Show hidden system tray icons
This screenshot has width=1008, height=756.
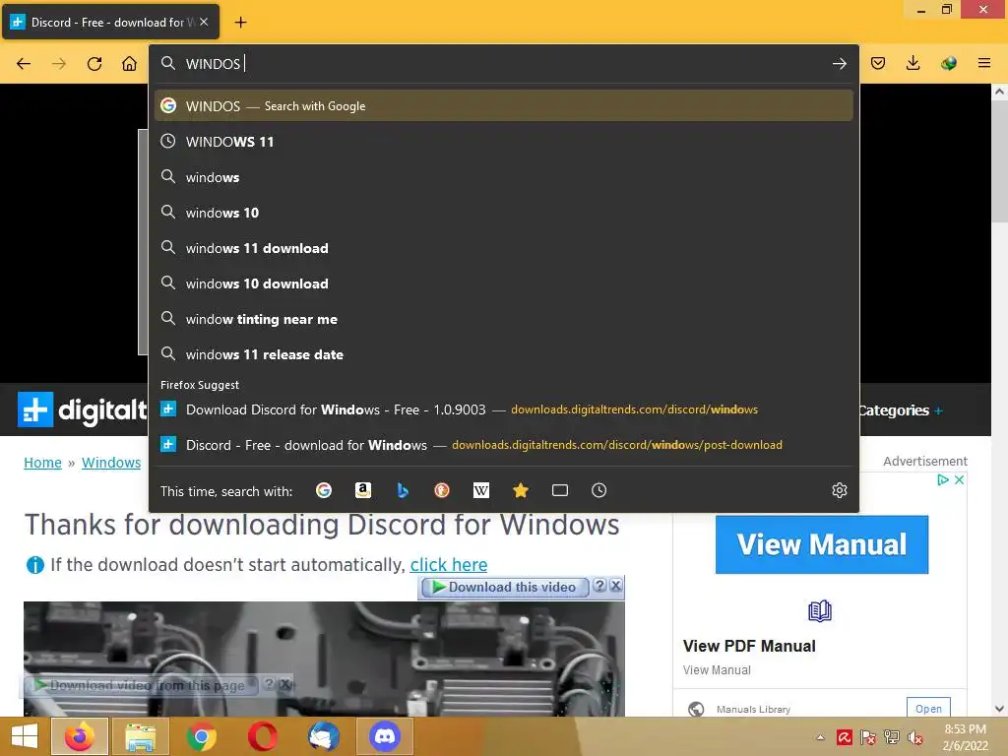[x=820, y=737]
